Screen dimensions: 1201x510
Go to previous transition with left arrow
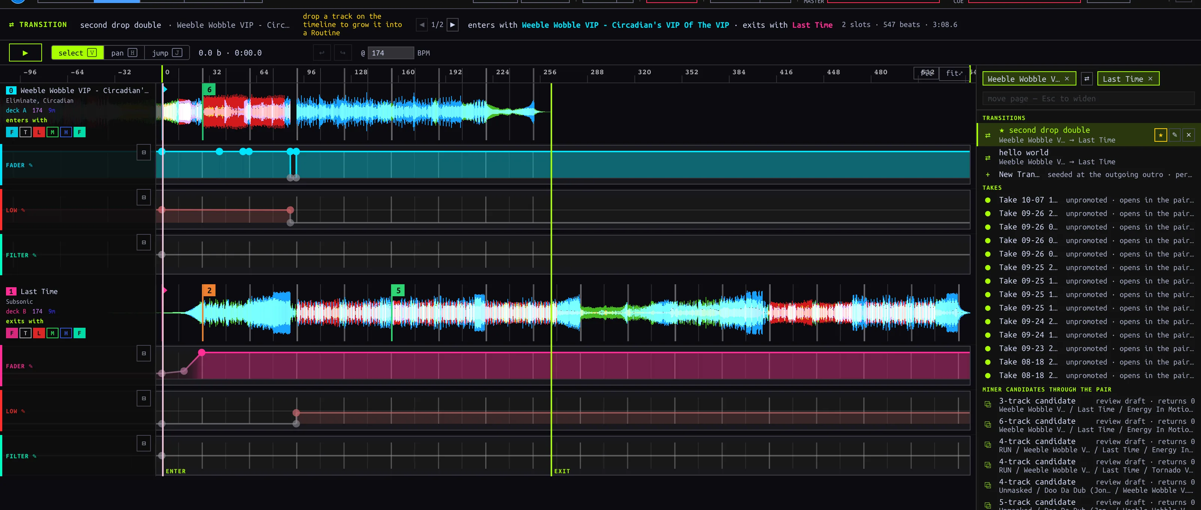pos(421,25)
